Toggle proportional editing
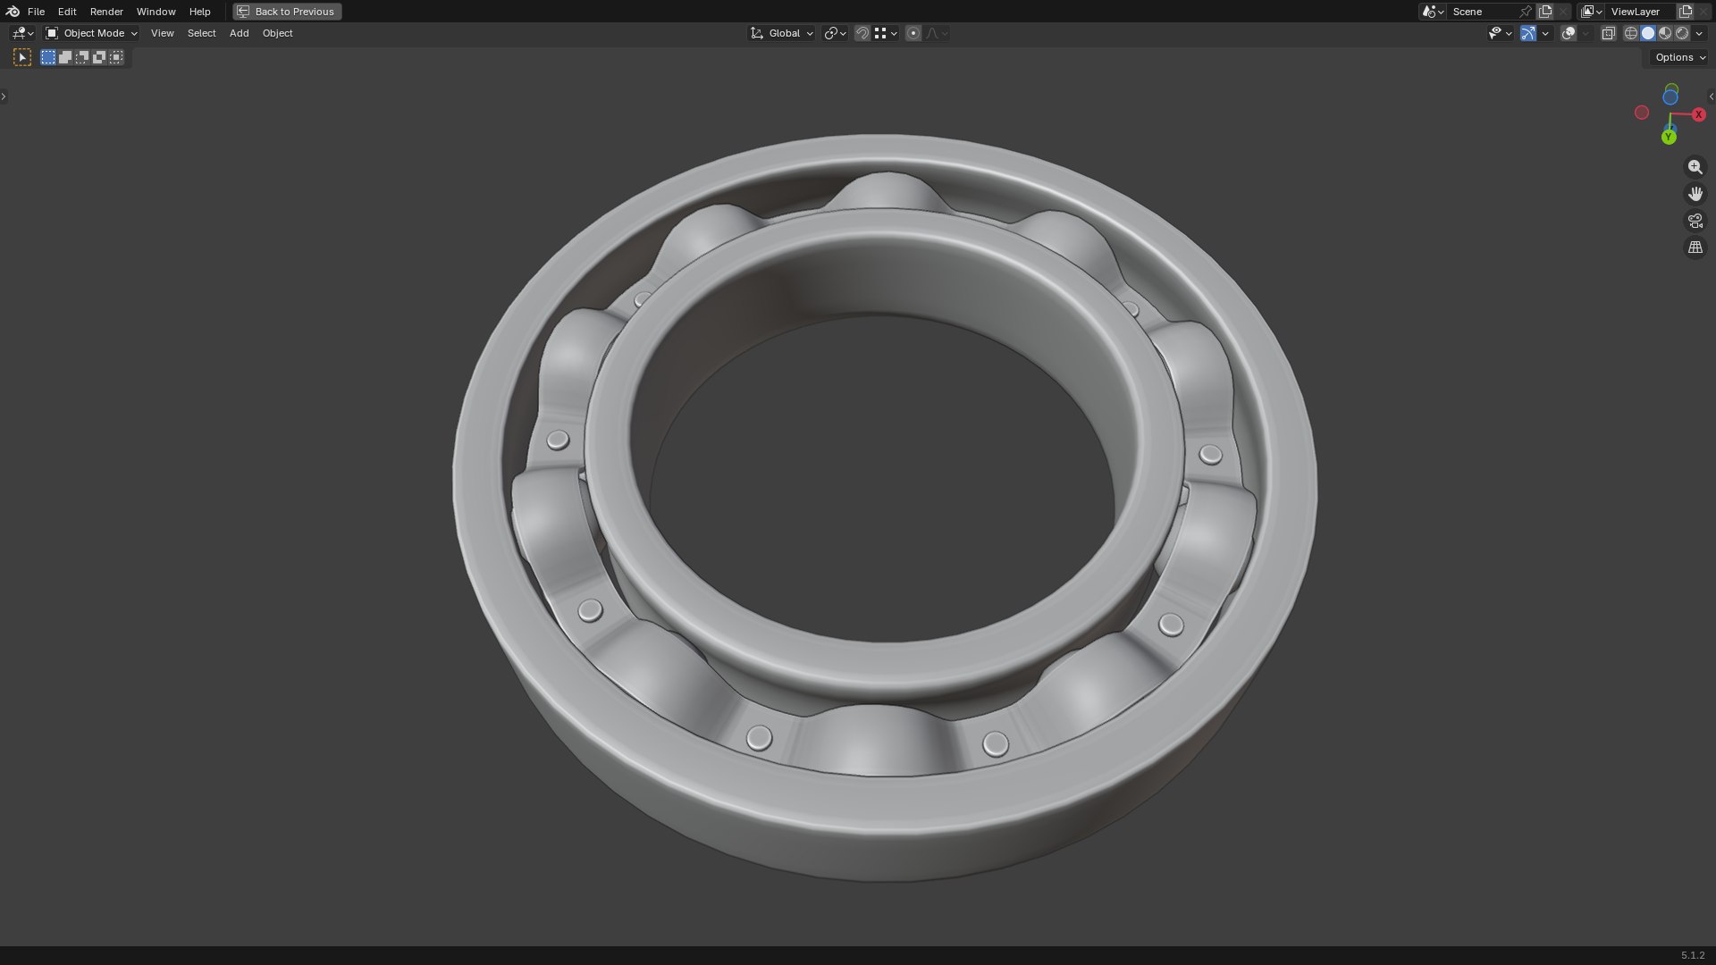Screen dimensions: 1716x965 pos(913,33)
